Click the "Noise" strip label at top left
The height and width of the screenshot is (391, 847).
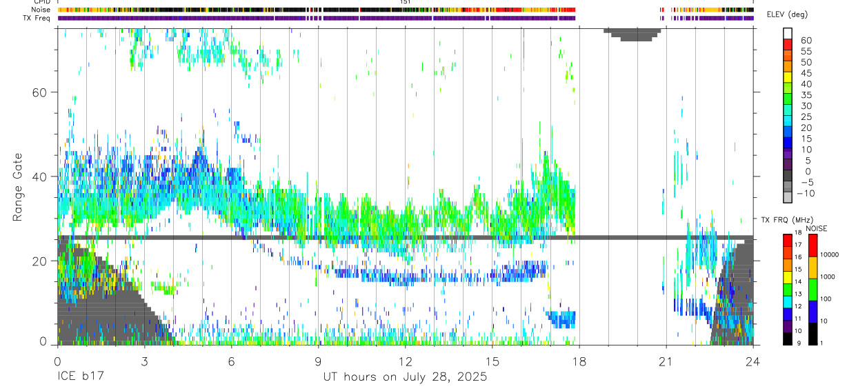[x=41, y=10]
